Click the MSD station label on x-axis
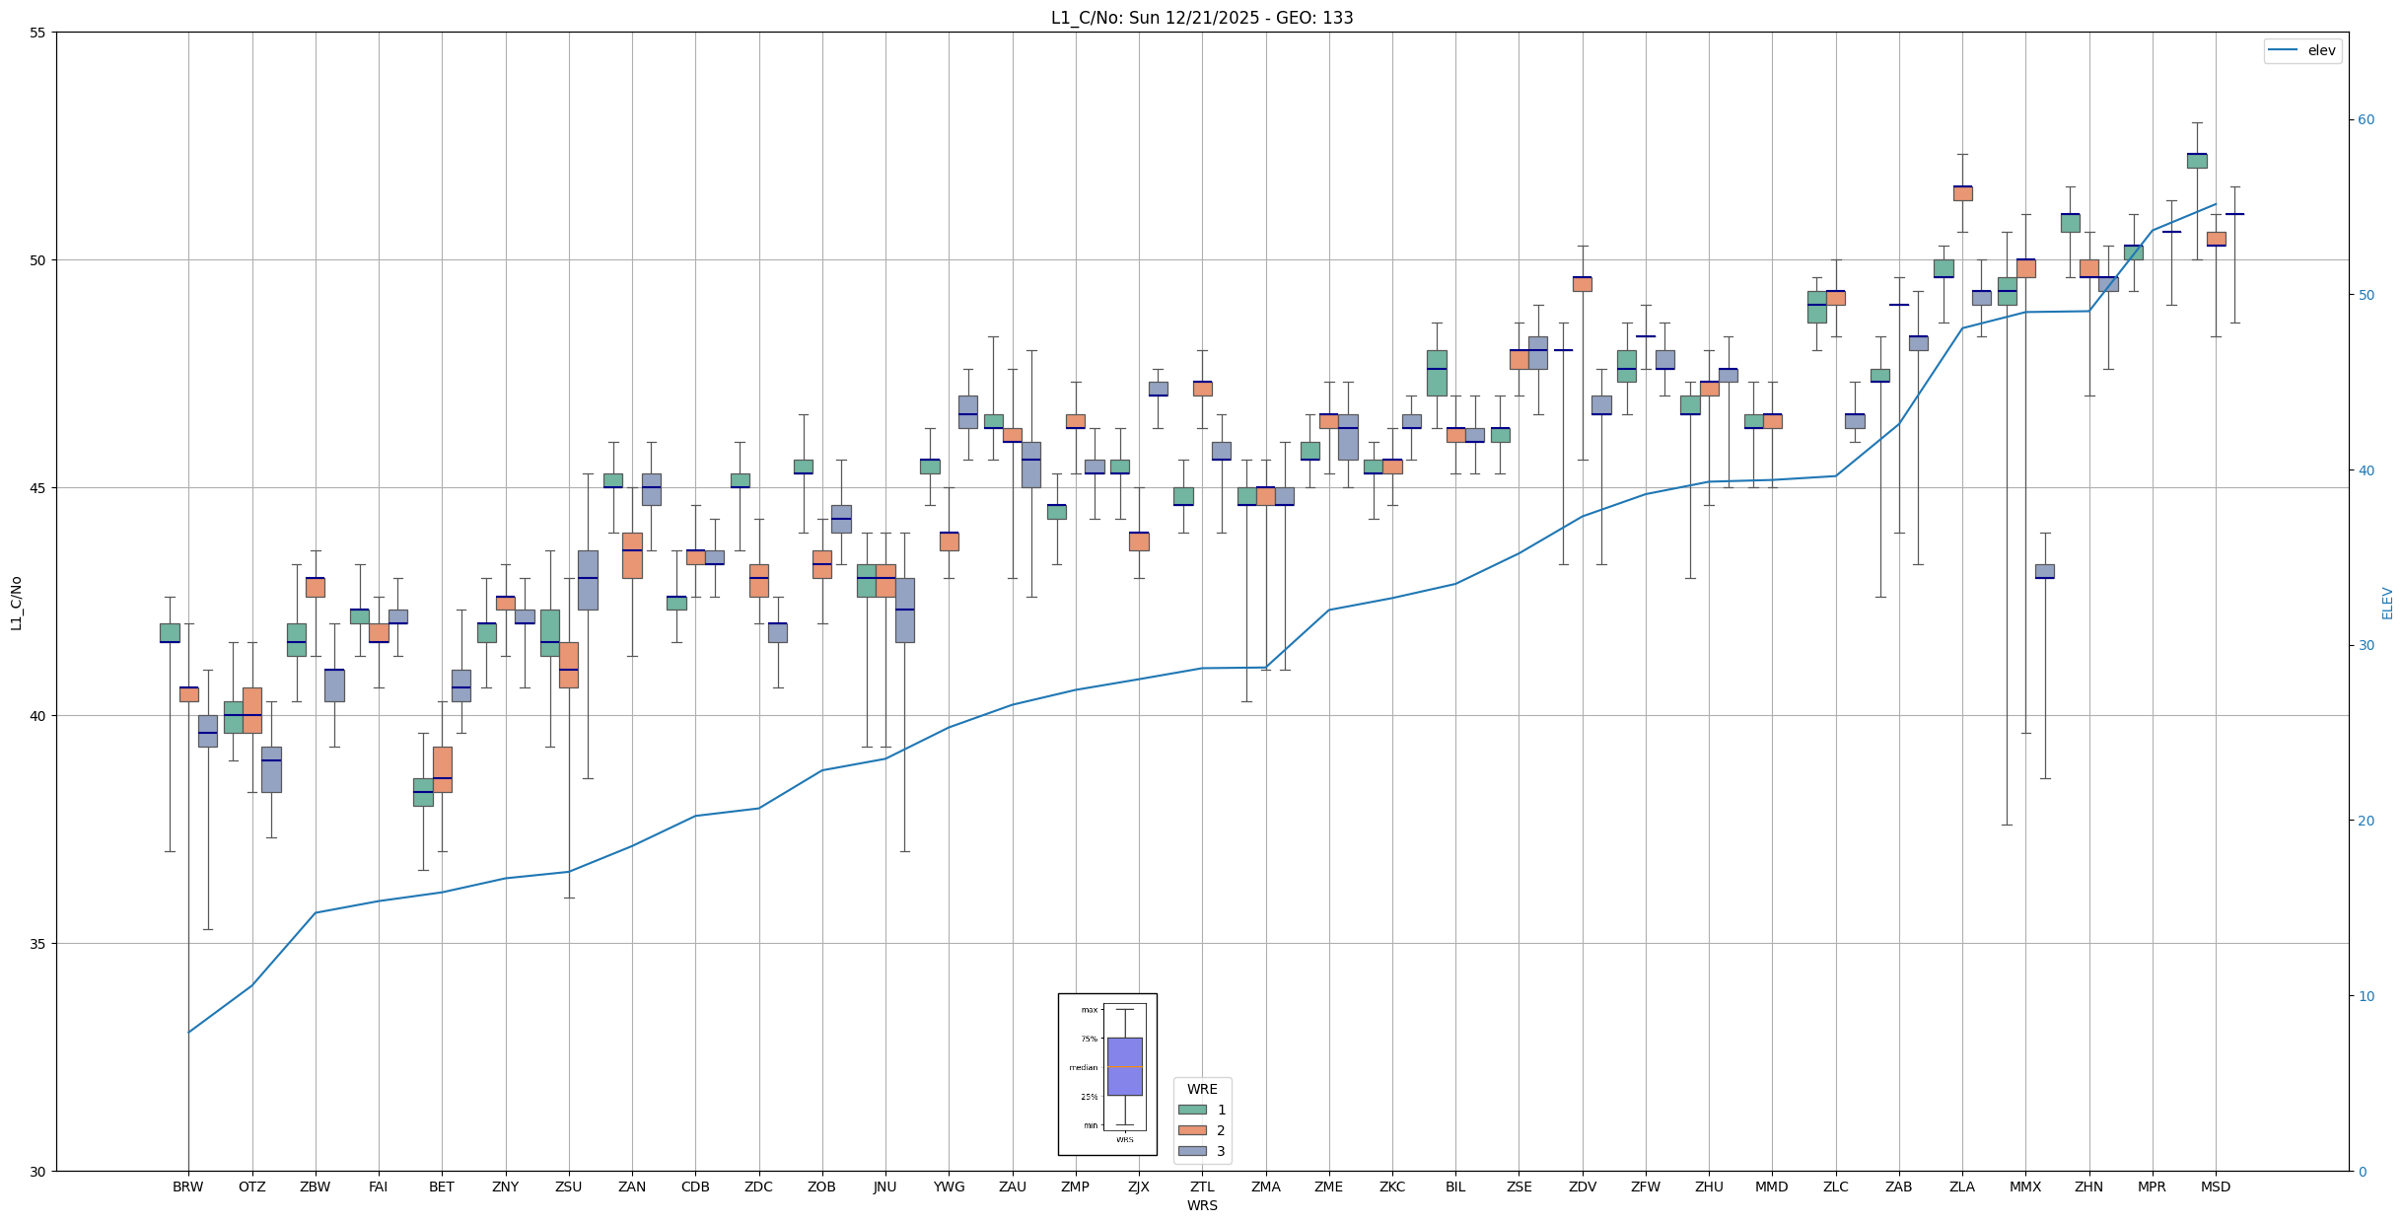 tap(2215, 1187)
